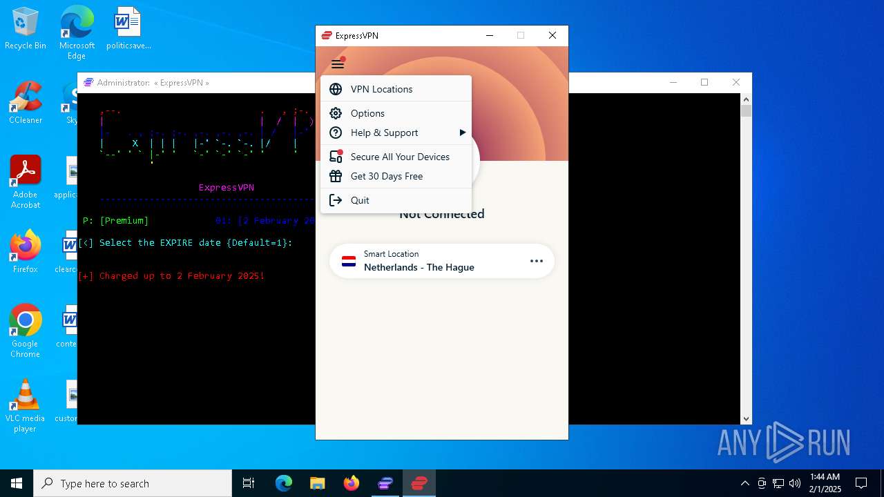Click the Not Connected status text
Viewport: 884px width, 497px height.
[x=442, y=214]
